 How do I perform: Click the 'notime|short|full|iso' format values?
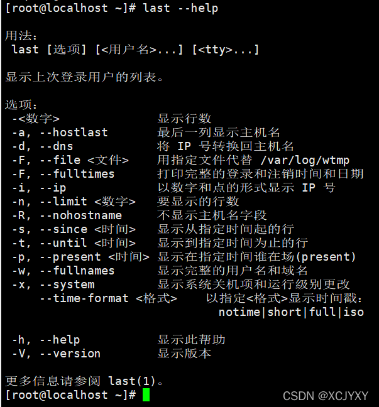pos(291,312)
